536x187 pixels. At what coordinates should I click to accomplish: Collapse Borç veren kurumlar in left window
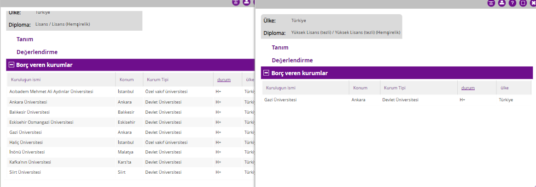click(11, 65)
